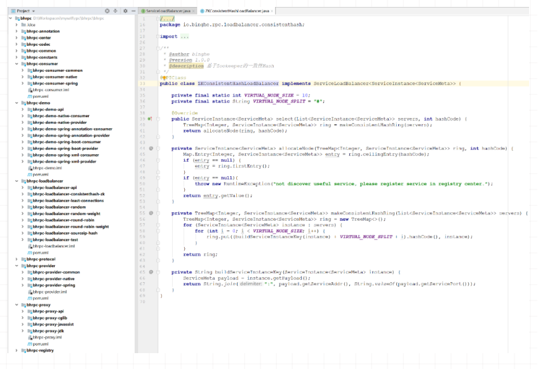Click the locate/scroll-from-source icon in Project panel
The width and height of the screenshot is (557, 369).
(x=106, y=11)
